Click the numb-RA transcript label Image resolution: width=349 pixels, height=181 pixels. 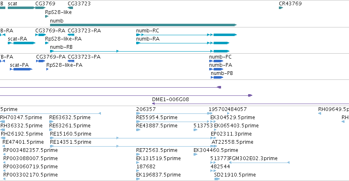[148, 38]
